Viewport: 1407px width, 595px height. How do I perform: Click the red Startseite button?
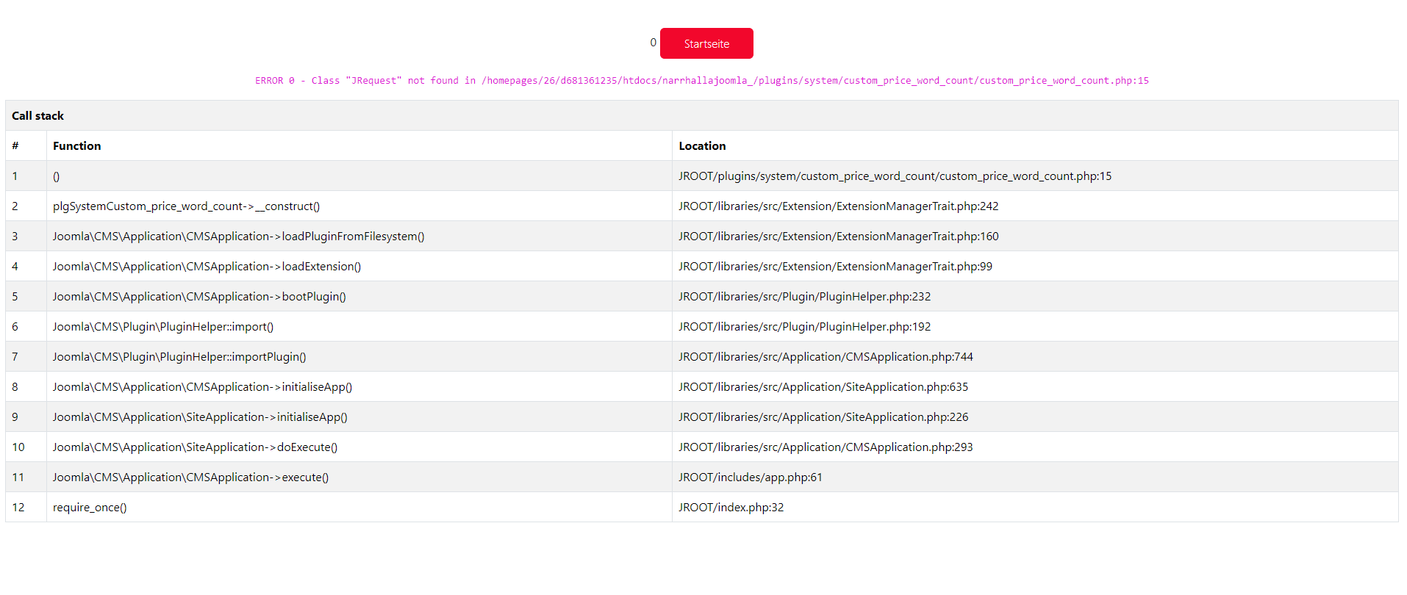pos(706,43)
